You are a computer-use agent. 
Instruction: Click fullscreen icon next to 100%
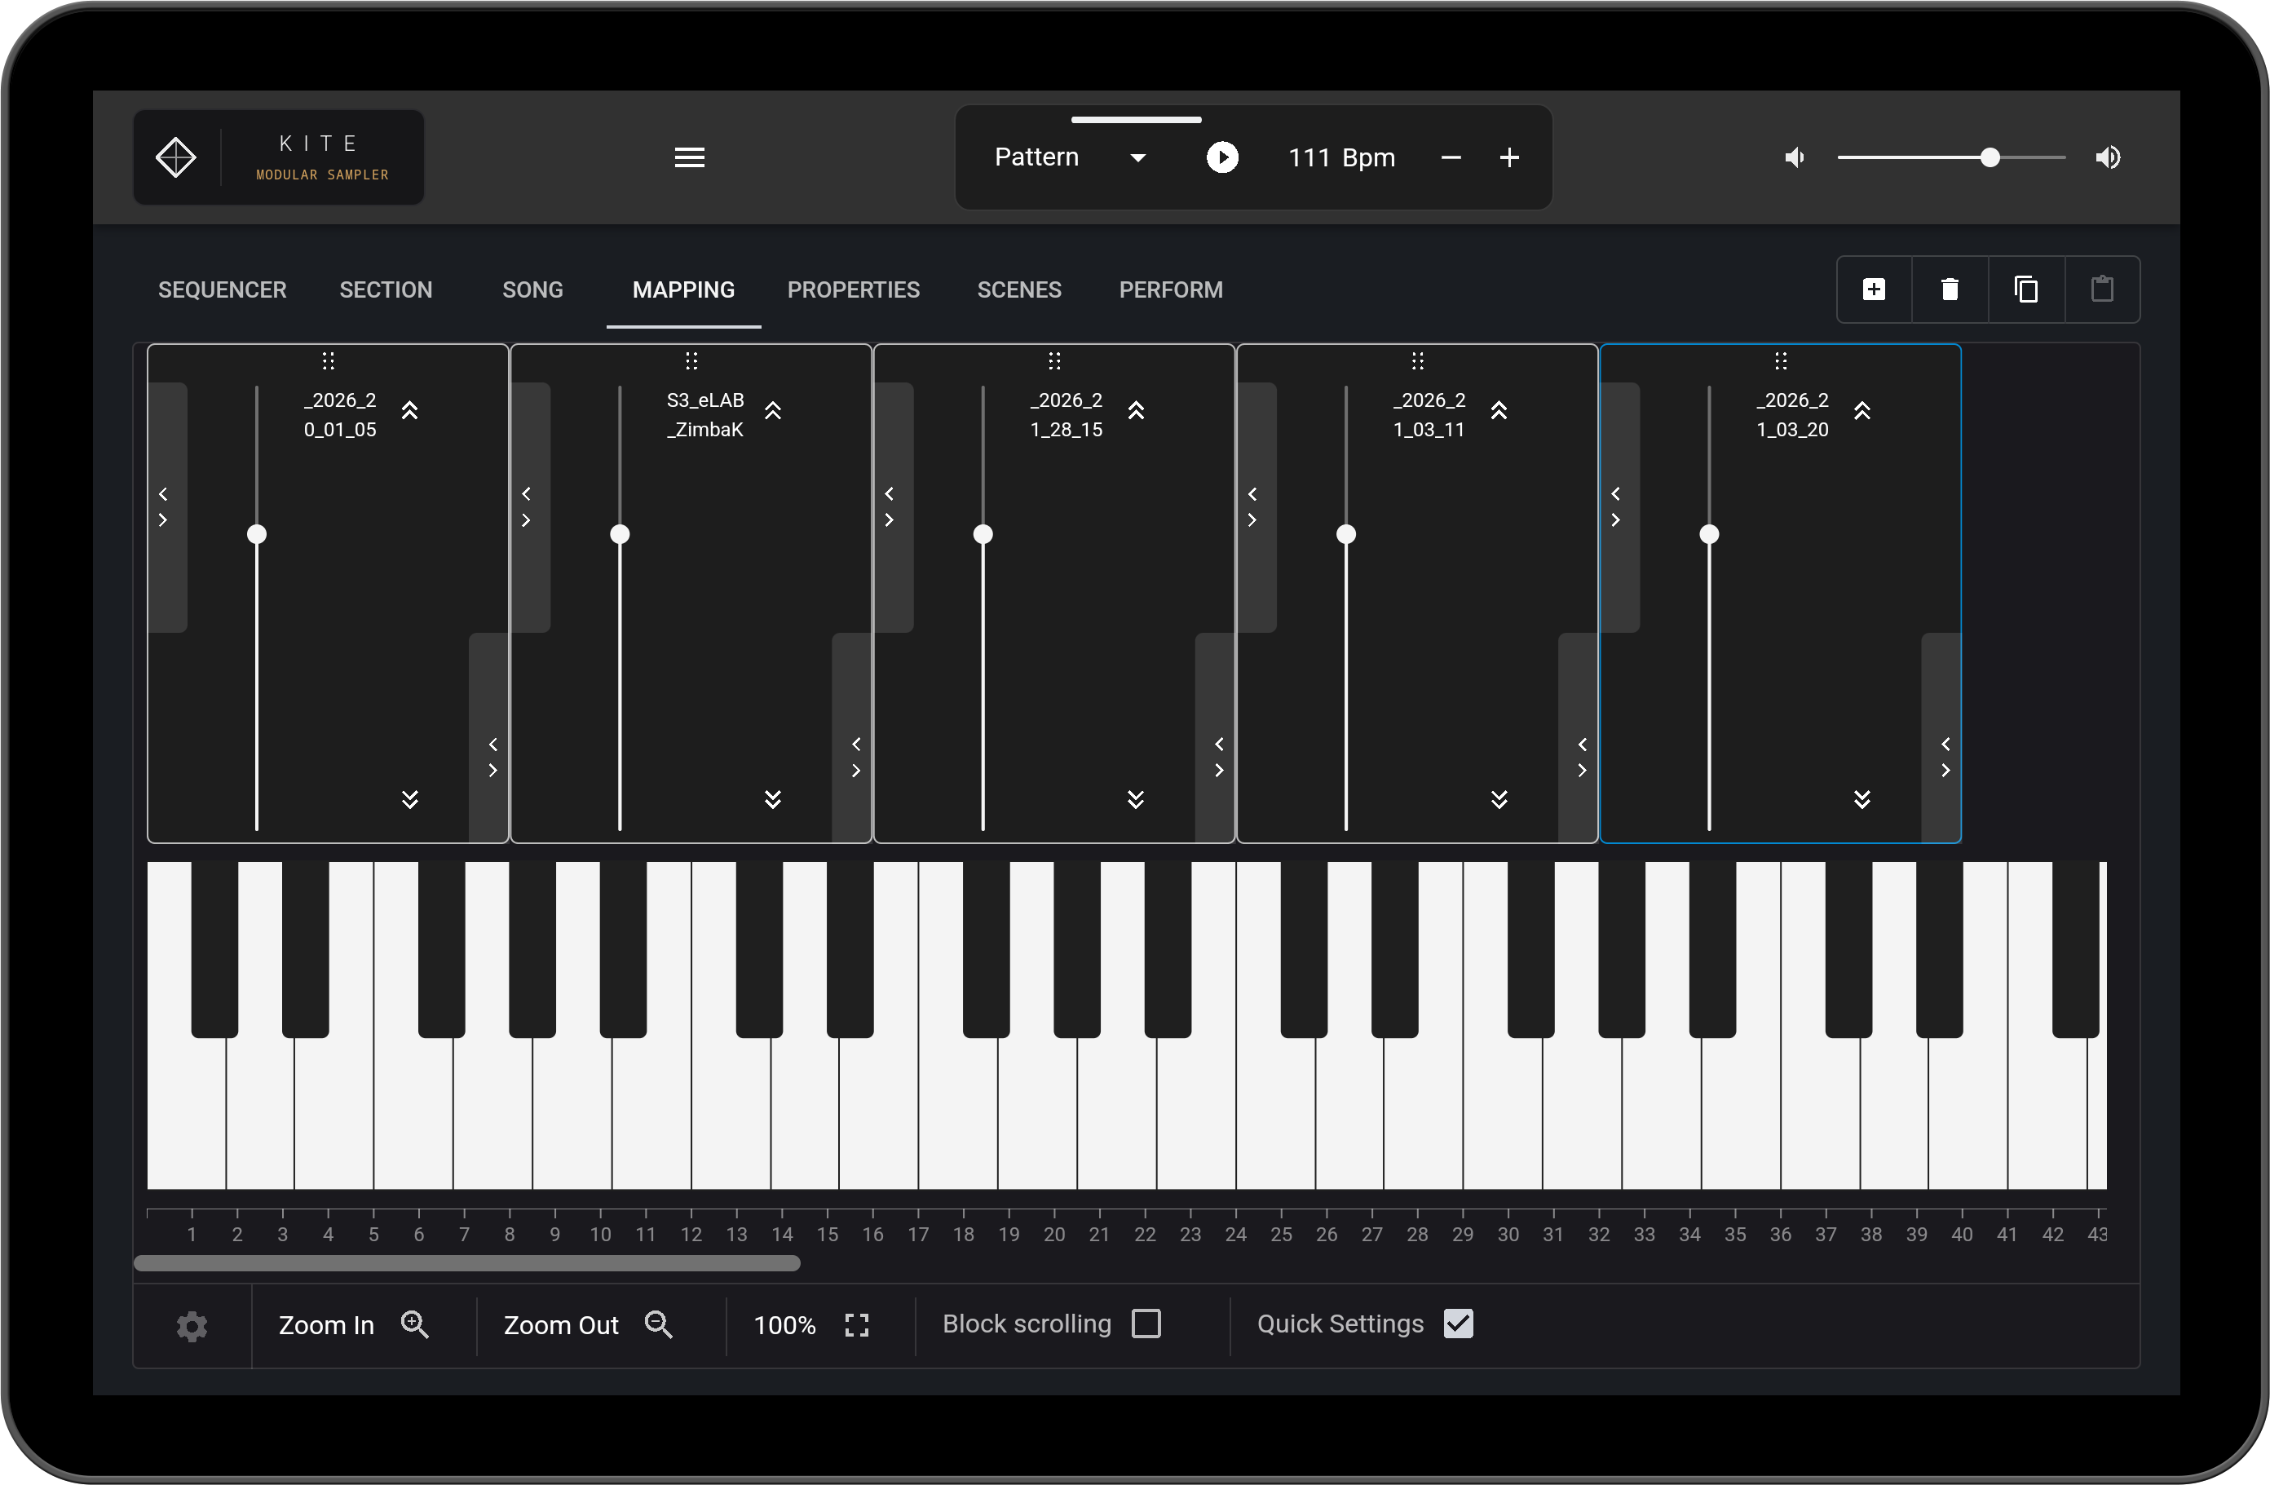click(x=856, y=1326)
